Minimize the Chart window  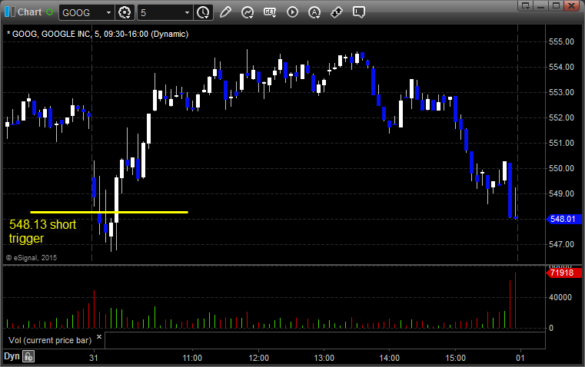[541, 5]
